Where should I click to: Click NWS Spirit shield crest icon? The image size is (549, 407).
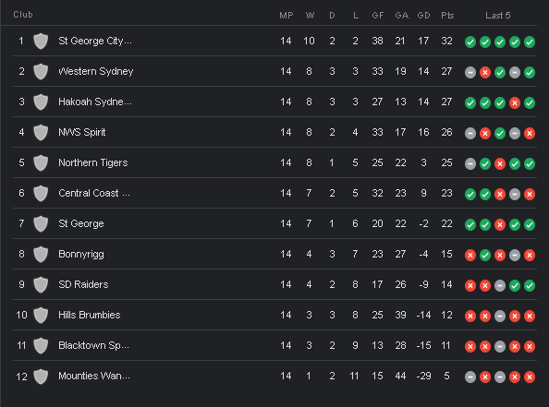click(x=41, y=133)
